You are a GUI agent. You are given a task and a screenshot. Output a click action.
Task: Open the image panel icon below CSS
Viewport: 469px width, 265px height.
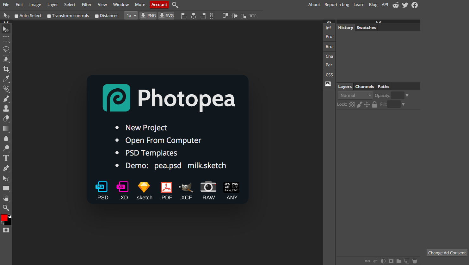point(328,84)
